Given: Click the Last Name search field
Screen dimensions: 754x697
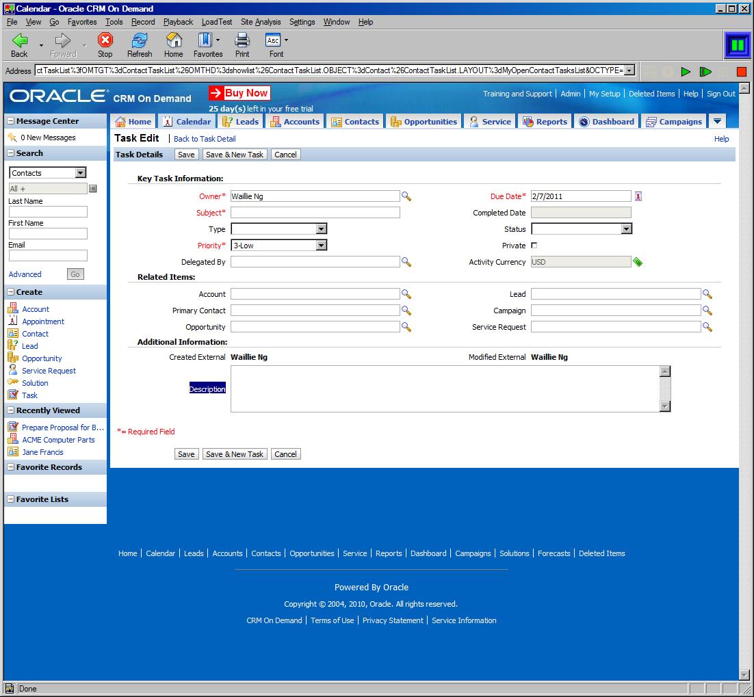Looking at the screenshot, I should point(48,211).
